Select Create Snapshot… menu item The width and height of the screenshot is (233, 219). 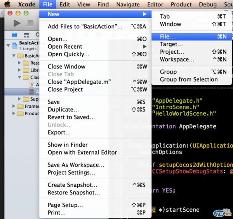(96, 185)
